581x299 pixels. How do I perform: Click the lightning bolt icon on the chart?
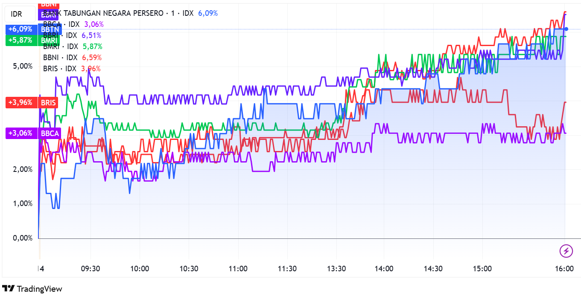(x=566, y=251)
